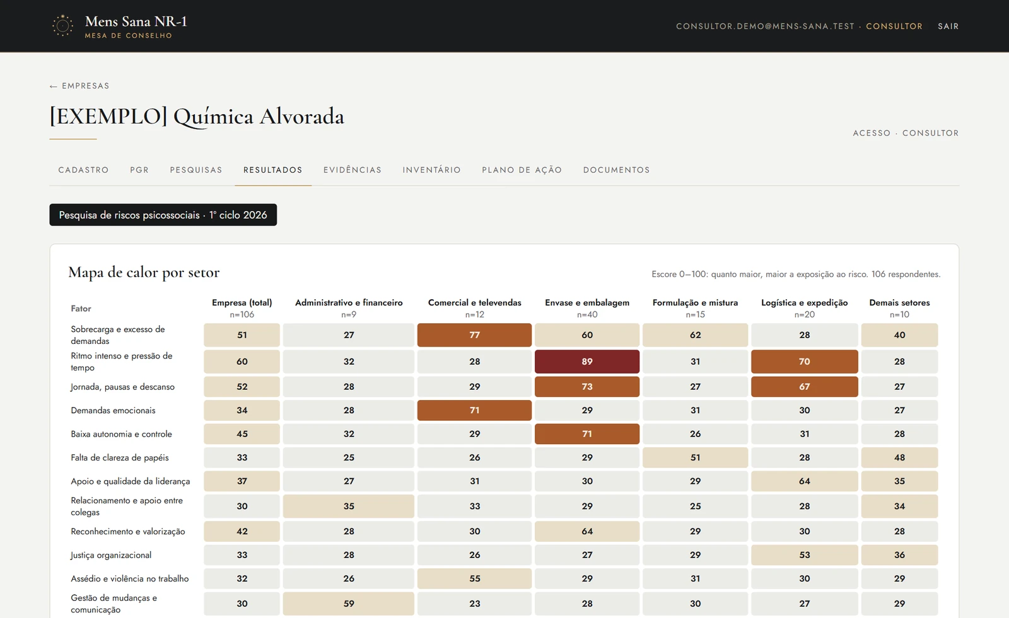Open the Cadastro tab
Viewport: 1009px width, 618px height.
tap(83, 170)
